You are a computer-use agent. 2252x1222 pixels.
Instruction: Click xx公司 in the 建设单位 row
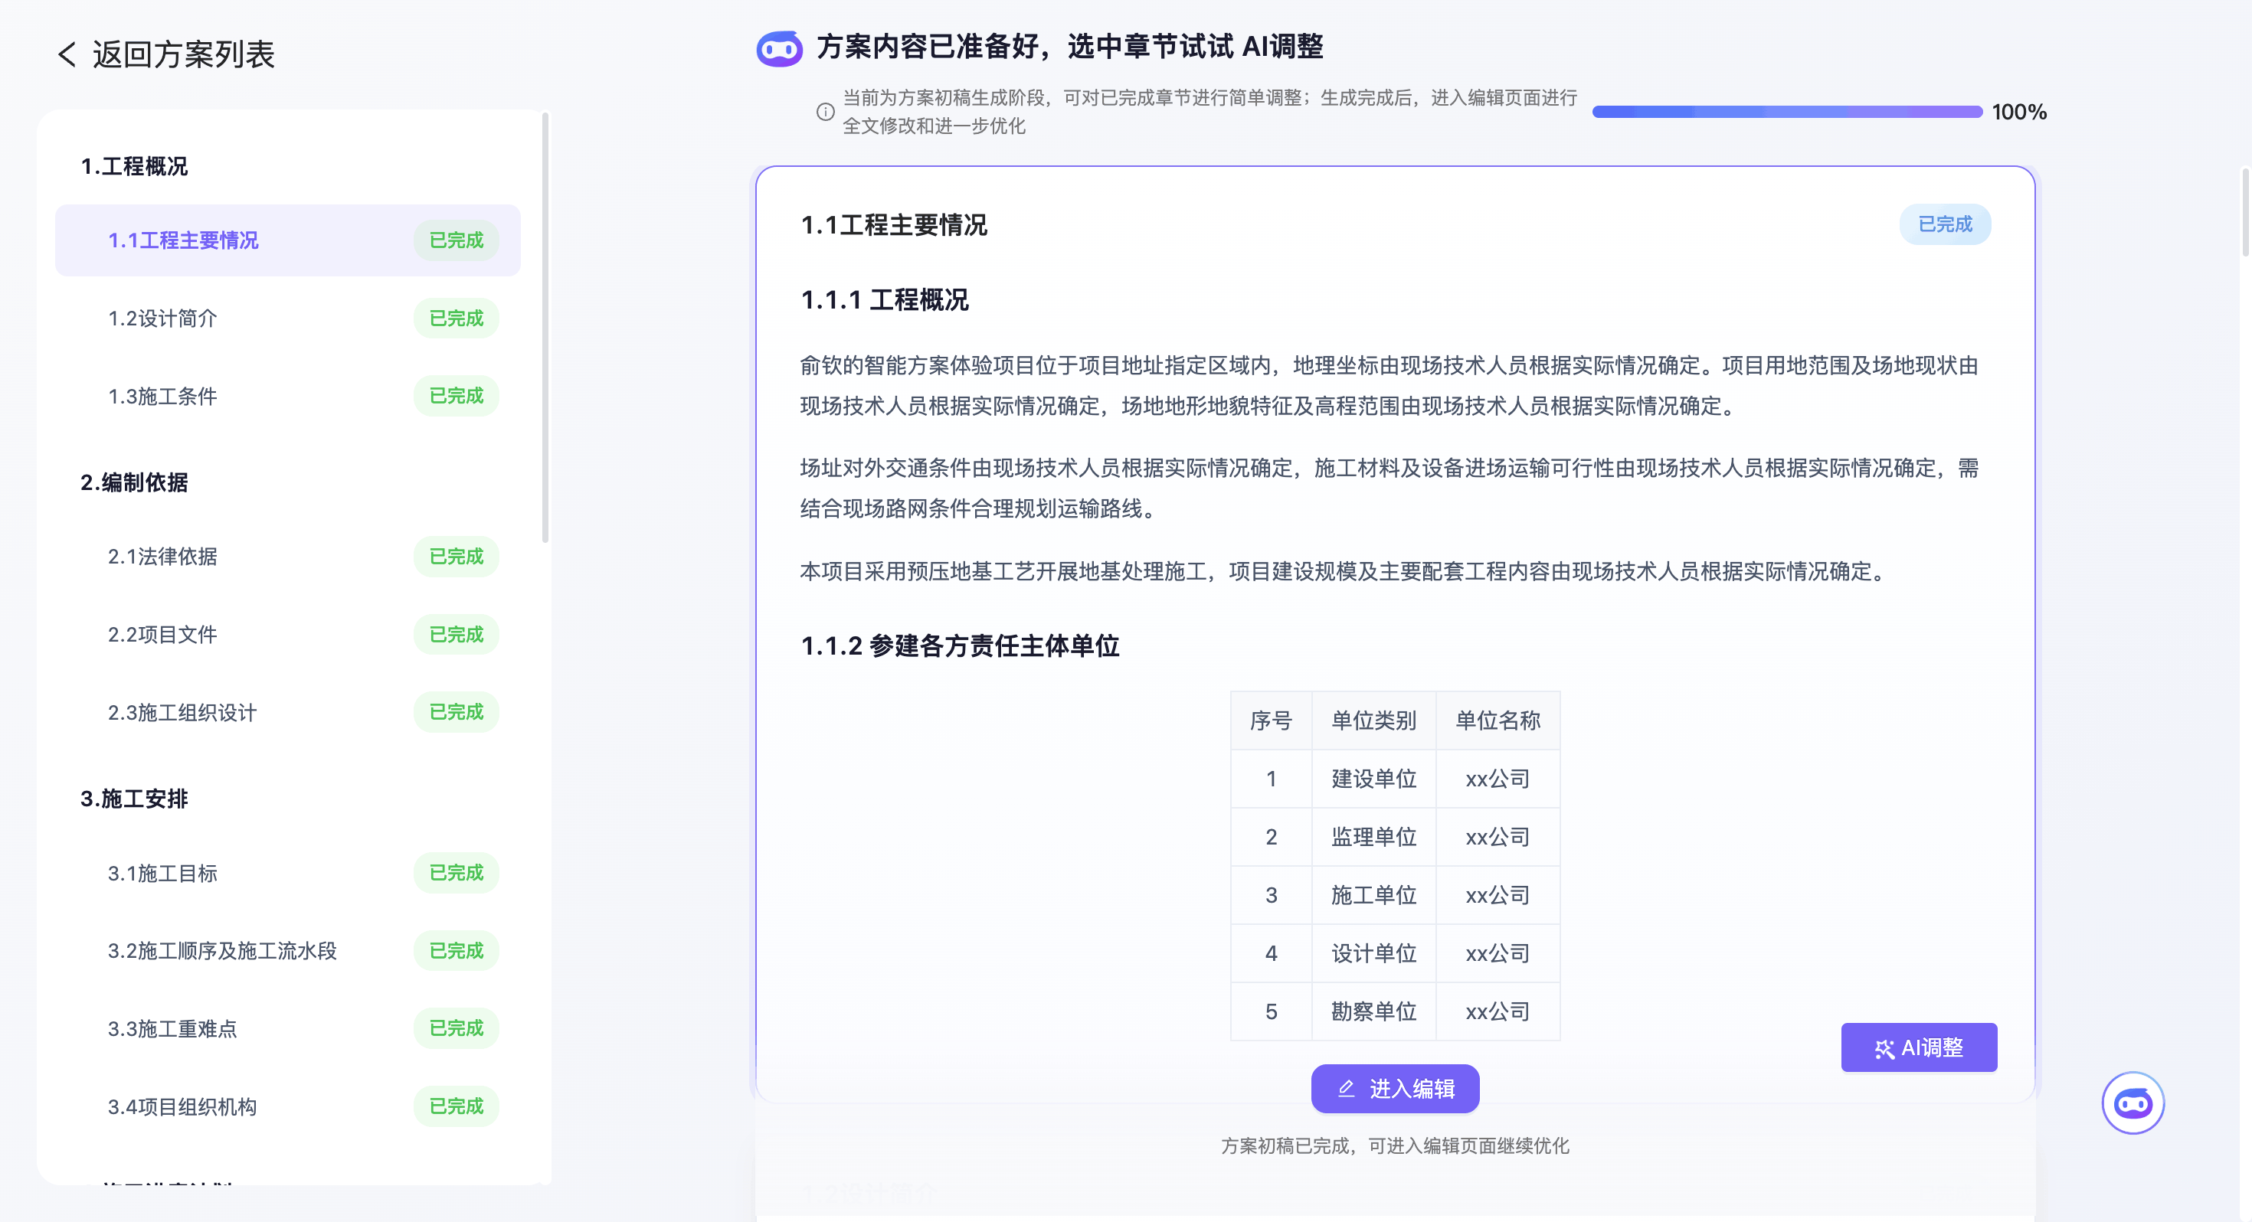[x=1497, y=779]
